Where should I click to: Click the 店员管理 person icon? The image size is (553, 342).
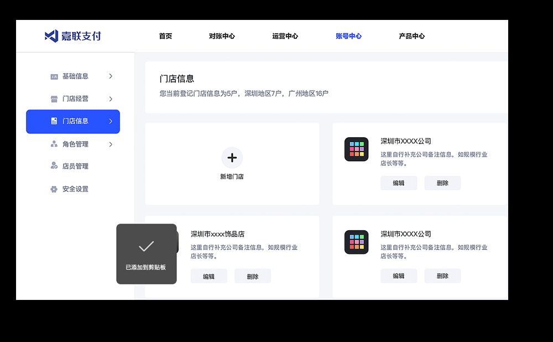(x=54, y=166)
